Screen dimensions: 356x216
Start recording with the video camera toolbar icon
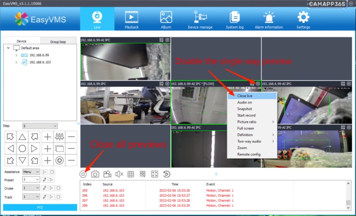click(107, 174)
